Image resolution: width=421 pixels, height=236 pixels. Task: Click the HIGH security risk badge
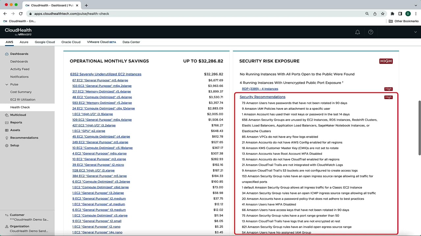386,61
